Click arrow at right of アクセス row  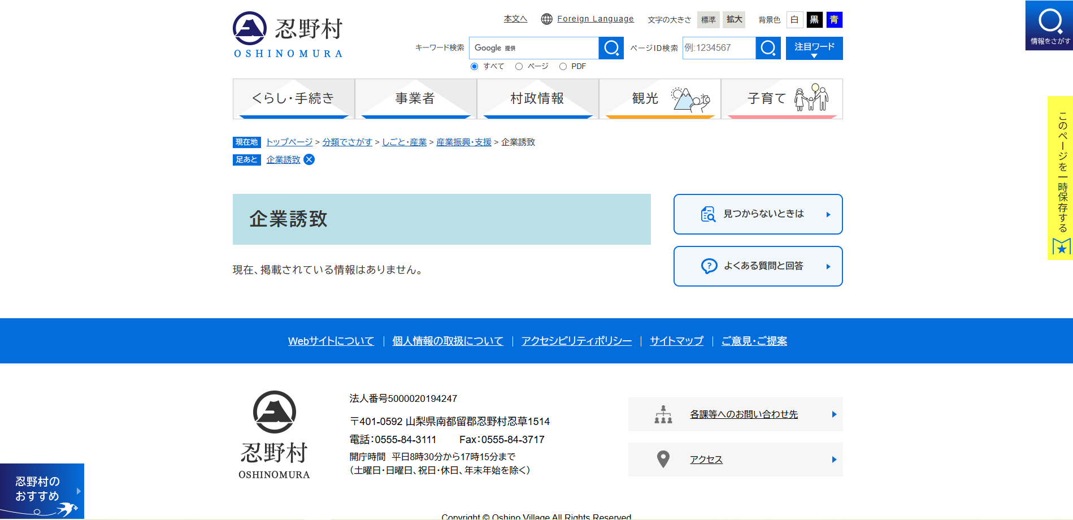(834, 460)
